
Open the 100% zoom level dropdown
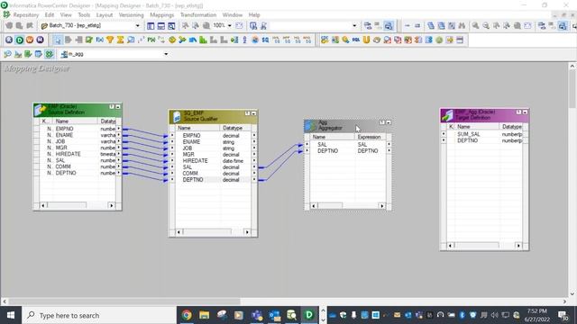(x=230, y=26)
